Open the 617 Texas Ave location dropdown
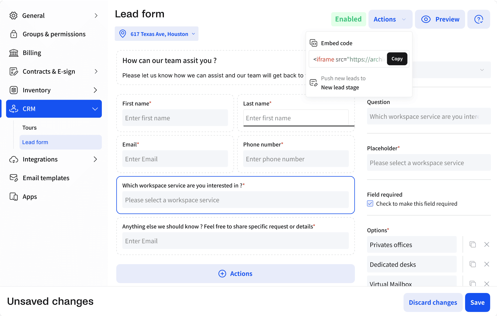 point(194,34)
